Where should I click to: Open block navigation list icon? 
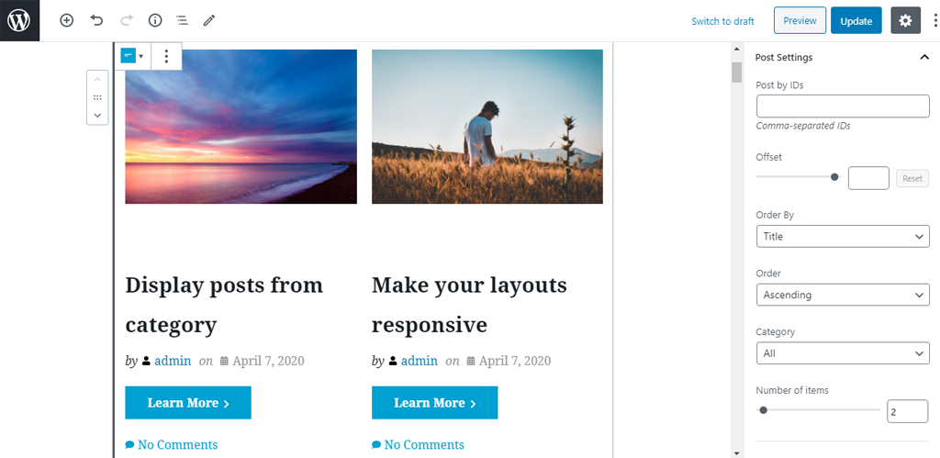[x=183, y=20]
